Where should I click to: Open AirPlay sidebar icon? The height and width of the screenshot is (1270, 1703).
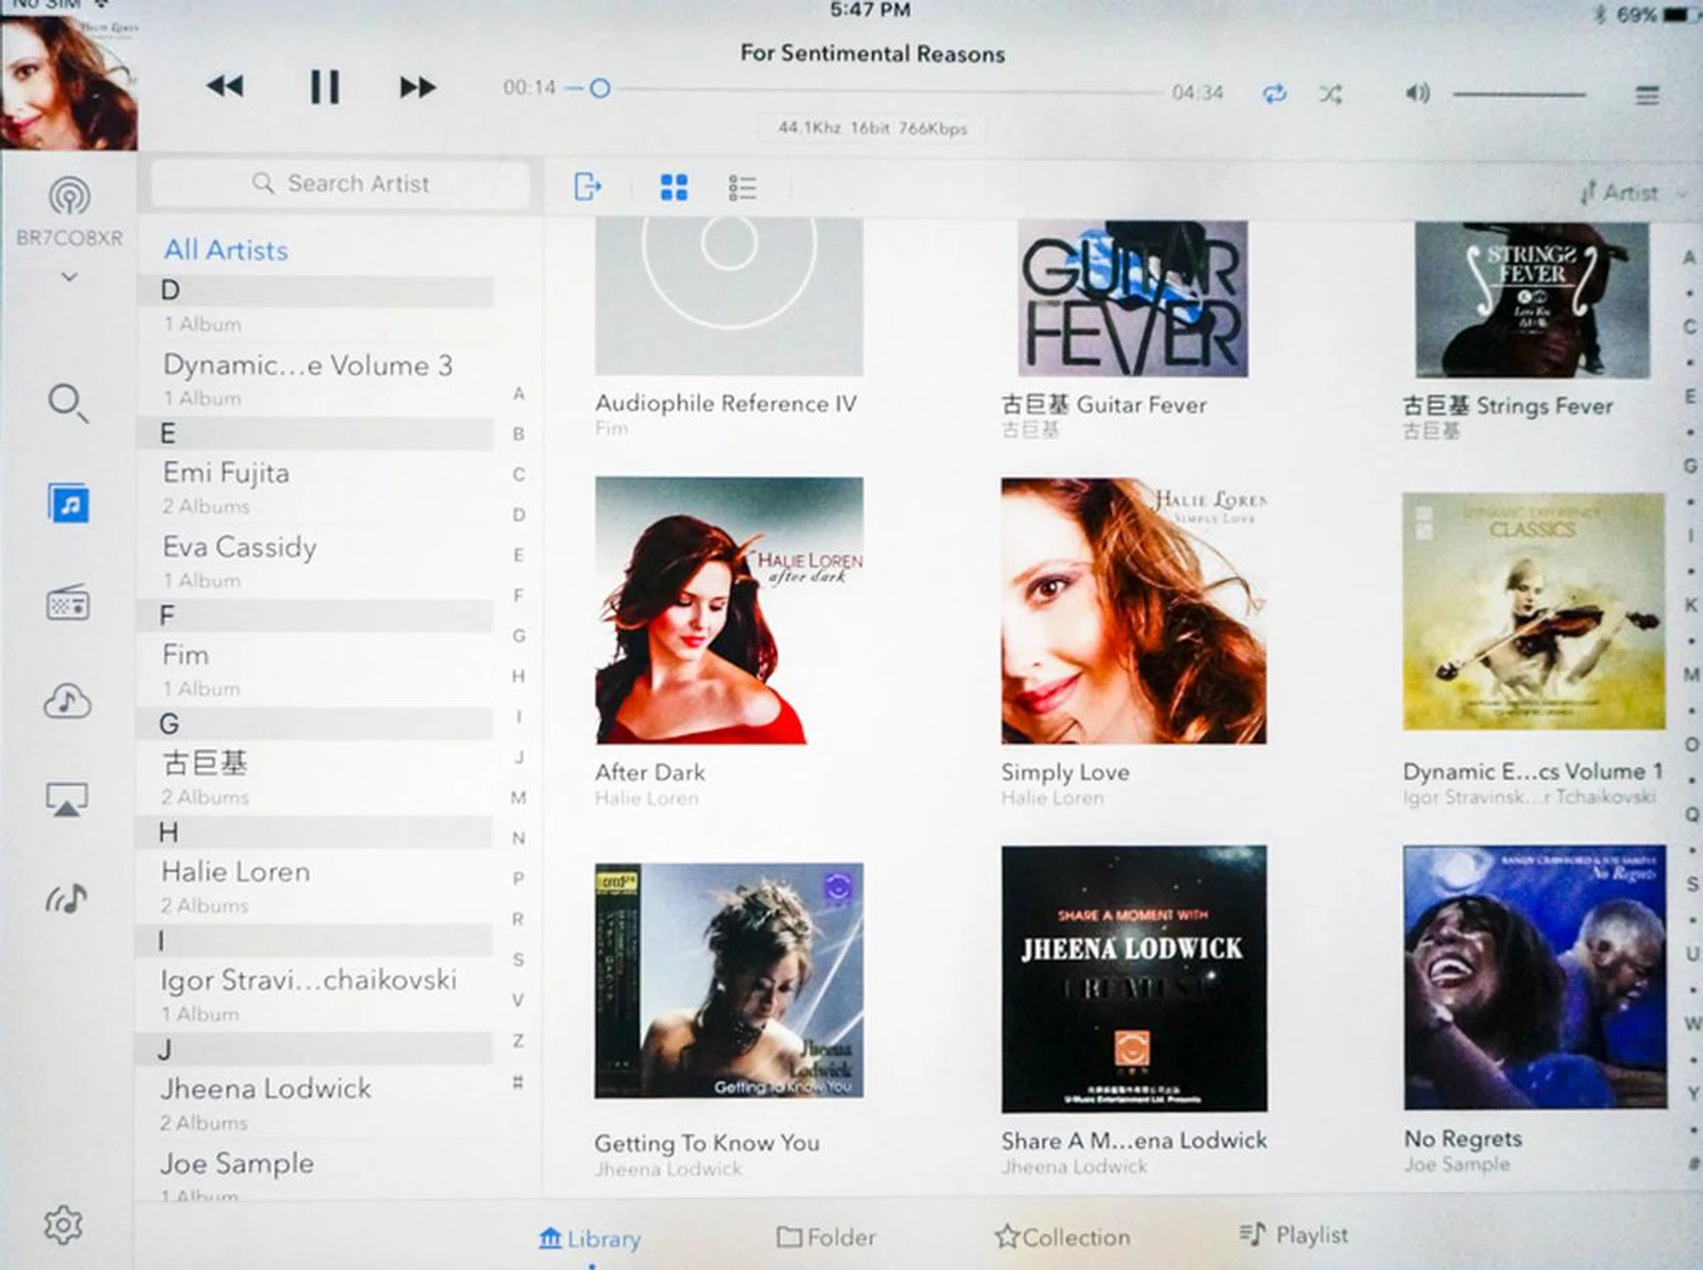click(x=67, y=799)
